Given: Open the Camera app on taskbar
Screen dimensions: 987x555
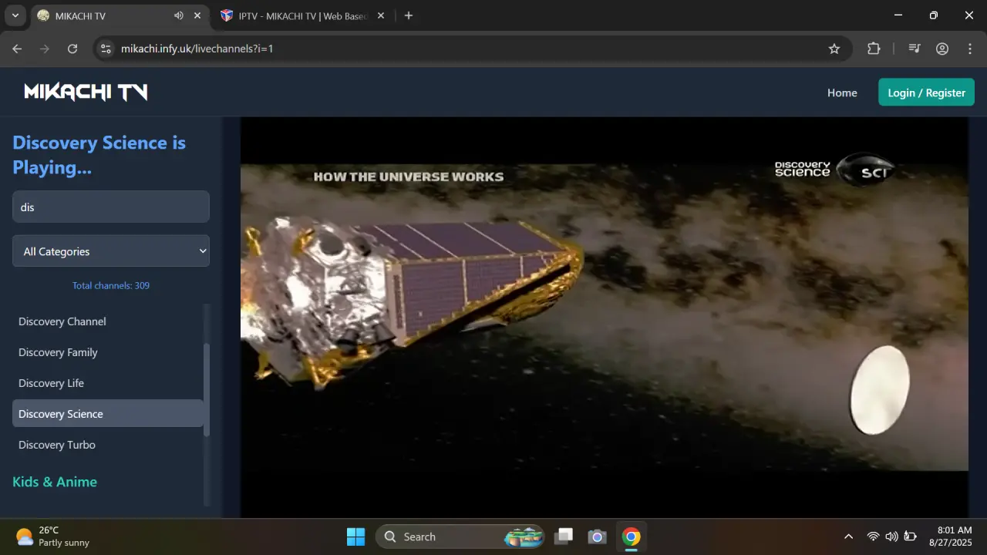Looking at the screenshot, I should coord(597,536).
